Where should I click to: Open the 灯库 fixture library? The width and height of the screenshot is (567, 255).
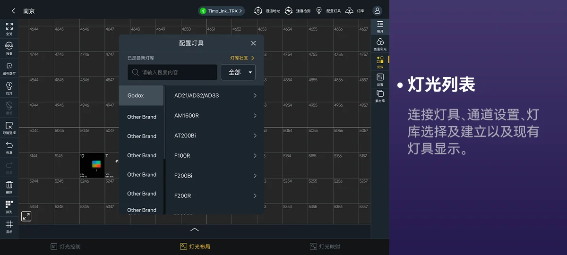(x=355, y=11)
